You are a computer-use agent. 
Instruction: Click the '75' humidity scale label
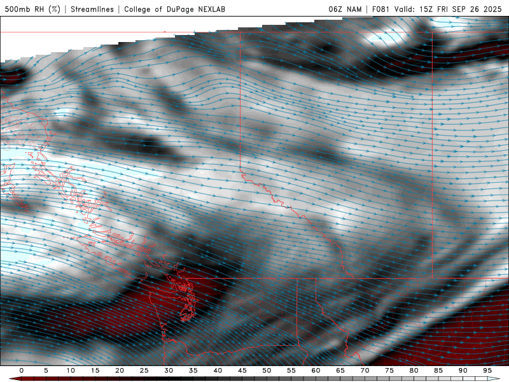point(389,371)
